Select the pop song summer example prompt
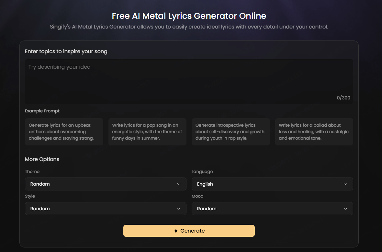Image resolution: width=382 pixels, height=252 pixels. (147, 132)
